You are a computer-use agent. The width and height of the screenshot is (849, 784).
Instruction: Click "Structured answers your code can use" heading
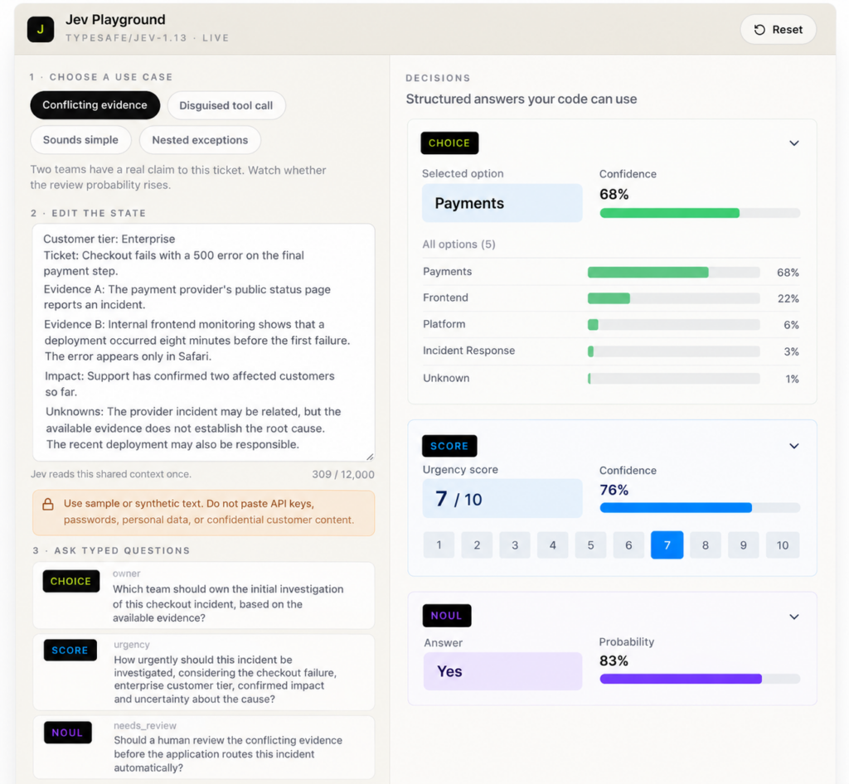(x=522, y=99)
